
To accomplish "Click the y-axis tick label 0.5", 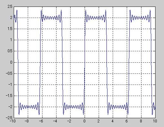I will pyautogui.click(x=10, y=51).
